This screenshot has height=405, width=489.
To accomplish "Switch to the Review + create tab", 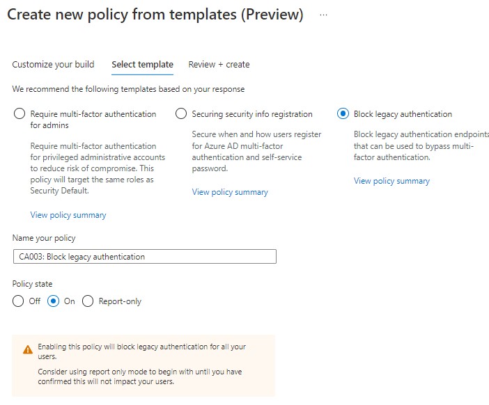I will click(x=219, y=65).
